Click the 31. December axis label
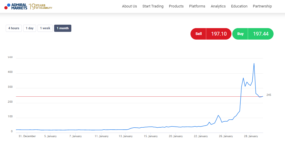This screenshot has height=146, width=285. pos(27,136)
